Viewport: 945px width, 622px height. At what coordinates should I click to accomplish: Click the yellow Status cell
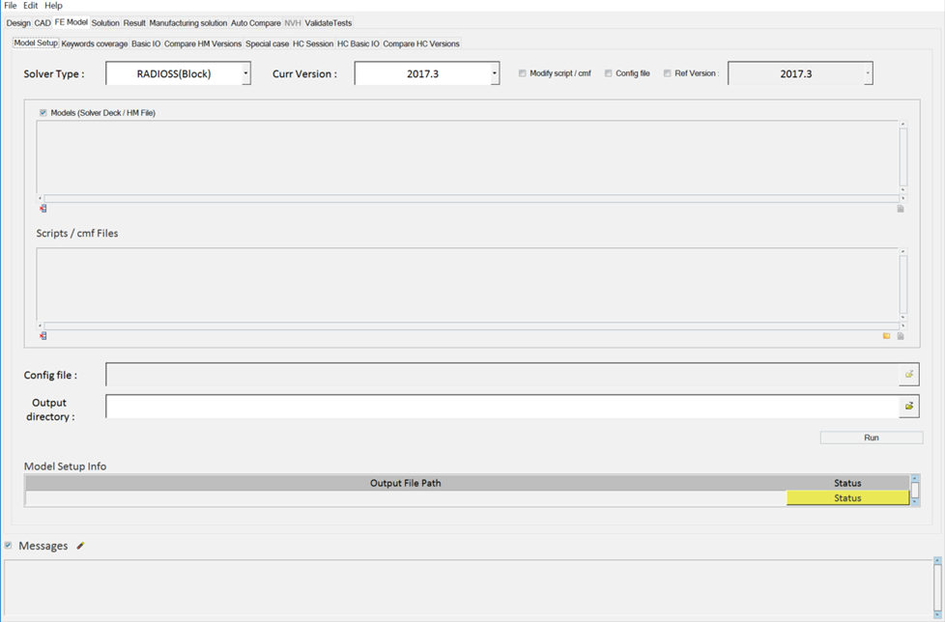[847, 498]
